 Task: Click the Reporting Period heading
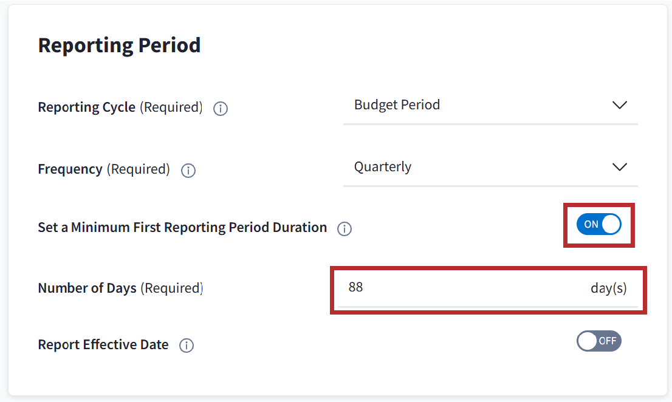click(119, 46)
